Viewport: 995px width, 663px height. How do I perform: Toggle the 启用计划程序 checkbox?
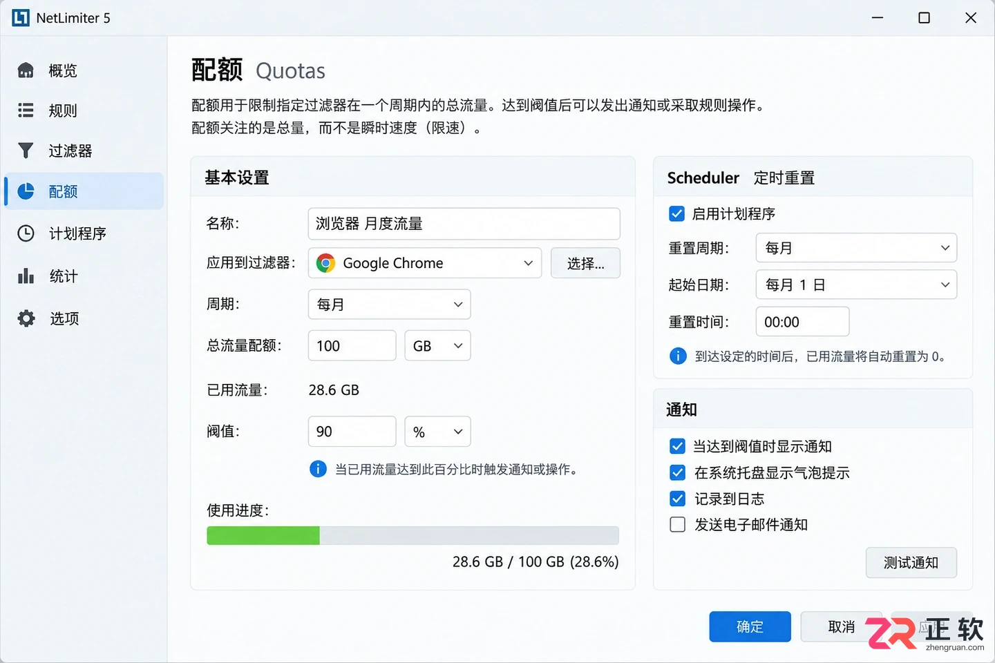pyautogui.click(x=677, y=214)
